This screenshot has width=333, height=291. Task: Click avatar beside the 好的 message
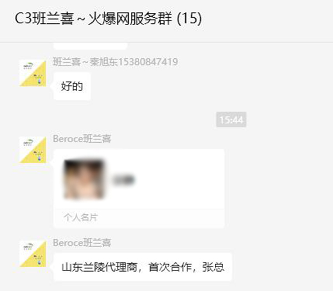tap(33, 73)
